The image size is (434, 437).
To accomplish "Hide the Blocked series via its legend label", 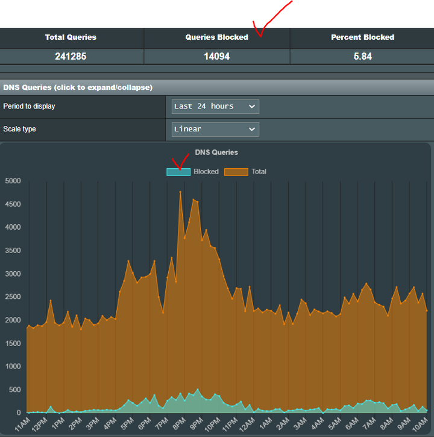I will (x=206, y=172).
